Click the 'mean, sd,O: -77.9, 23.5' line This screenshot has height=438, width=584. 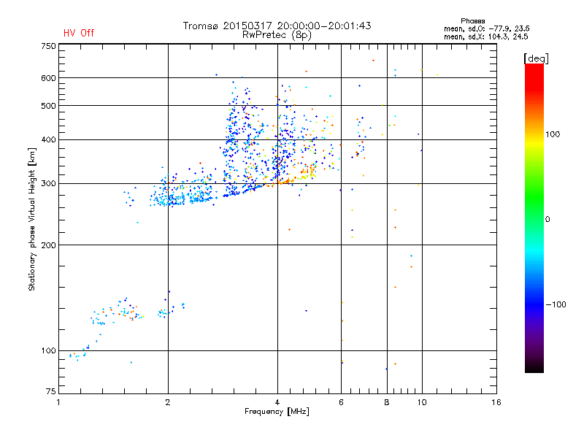[x=486, y=28]
